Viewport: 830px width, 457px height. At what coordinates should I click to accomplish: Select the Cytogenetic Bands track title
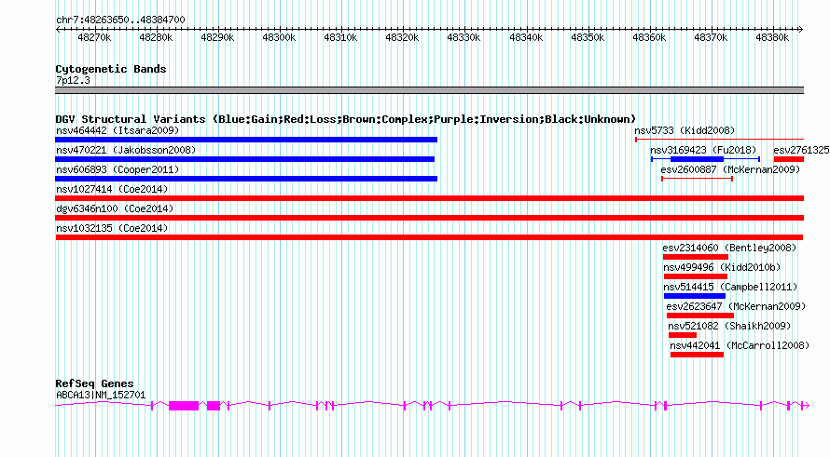point(111,69)
